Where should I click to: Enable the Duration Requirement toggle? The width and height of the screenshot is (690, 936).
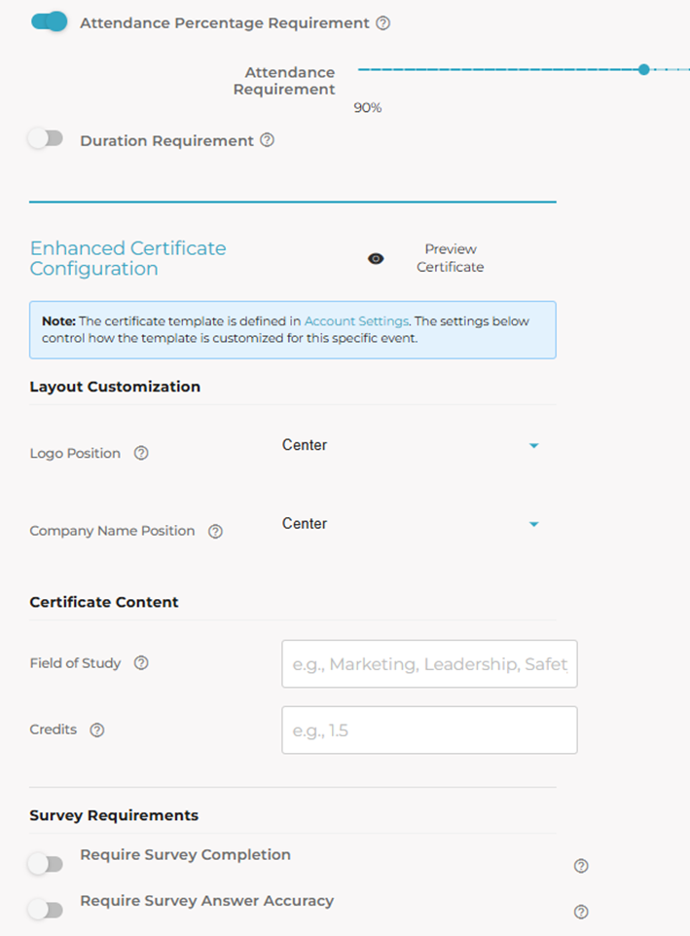pos(45,139)
